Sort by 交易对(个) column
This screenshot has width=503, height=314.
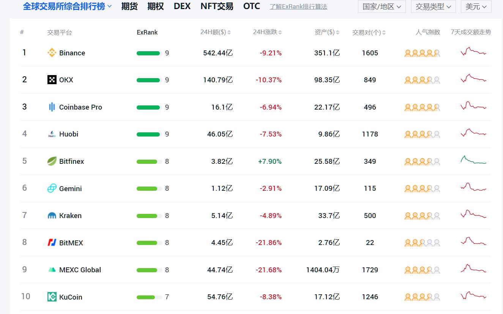pos(369,33)
